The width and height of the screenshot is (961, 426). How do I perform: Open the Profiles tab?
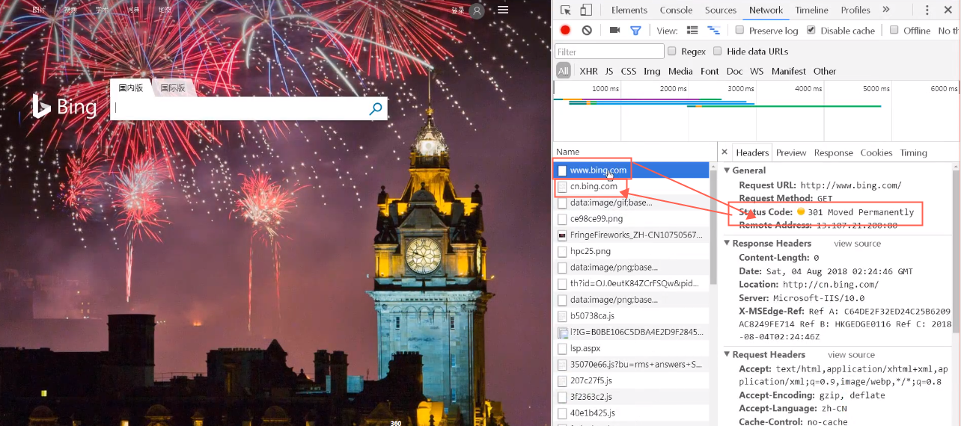pyautogui.click(x=855, y=10)
